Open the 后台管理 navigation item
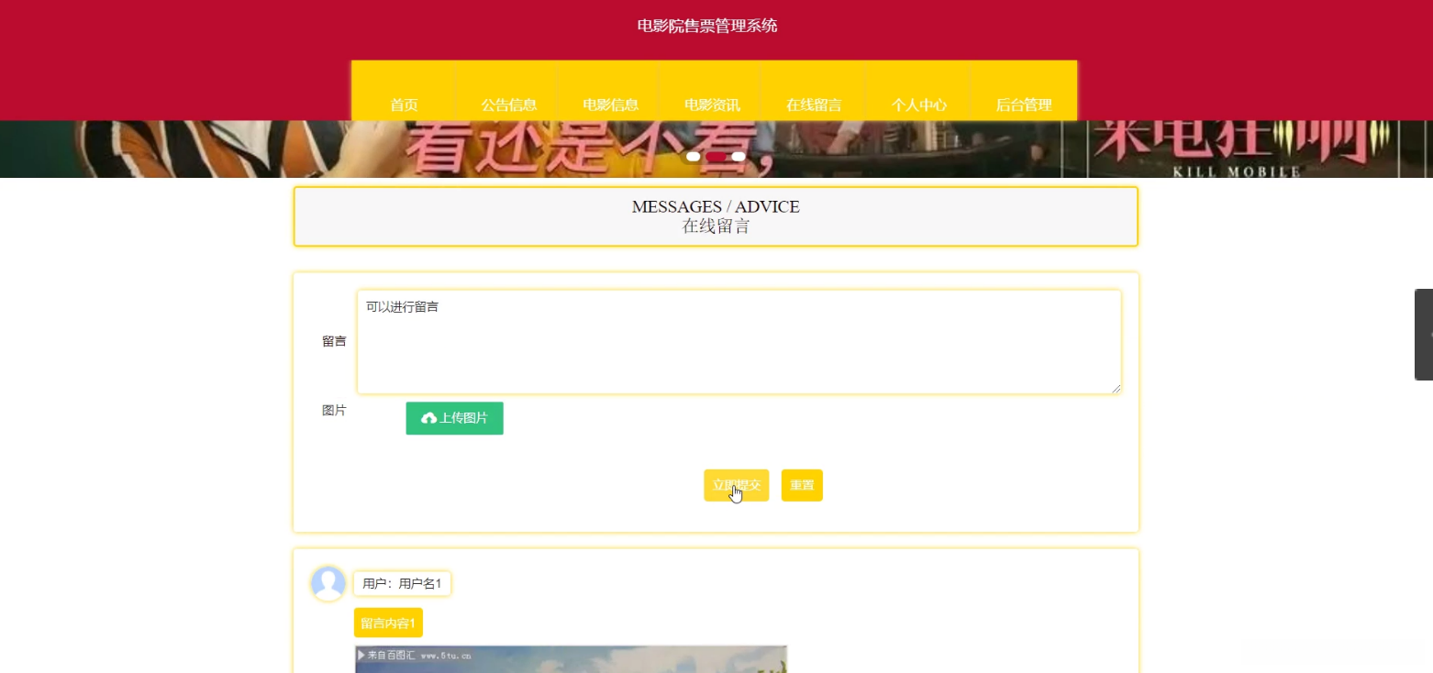 [1023, 92]
